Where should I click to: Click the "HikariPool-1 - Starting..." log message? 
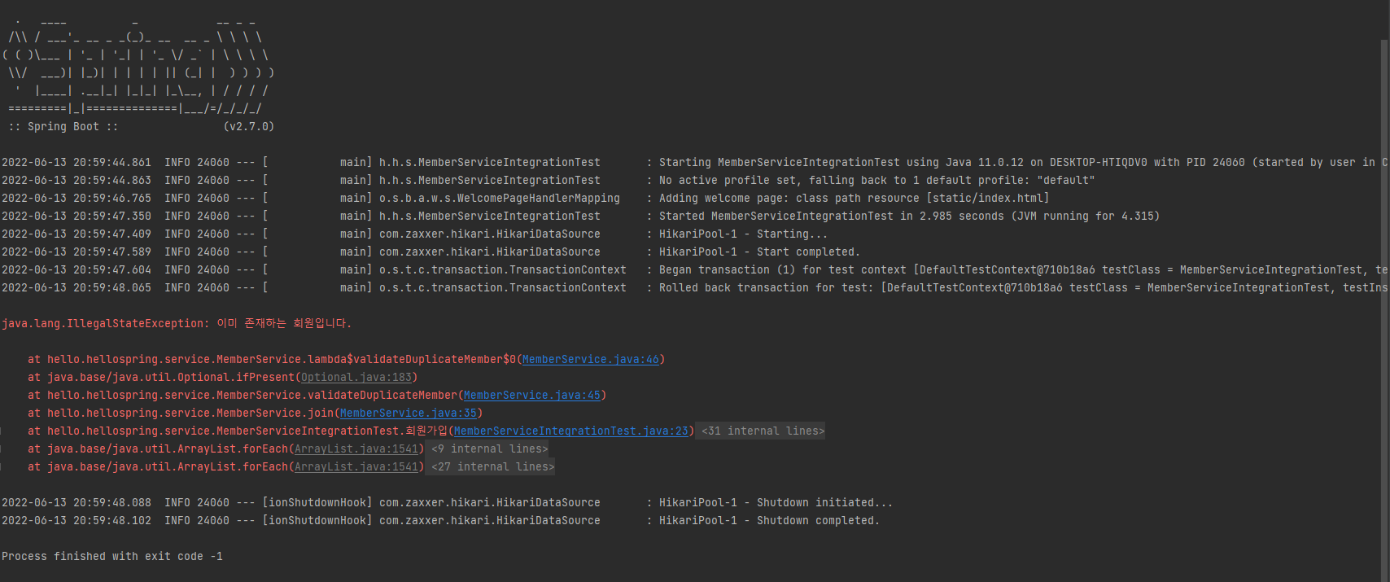click(x=742, y=234)
